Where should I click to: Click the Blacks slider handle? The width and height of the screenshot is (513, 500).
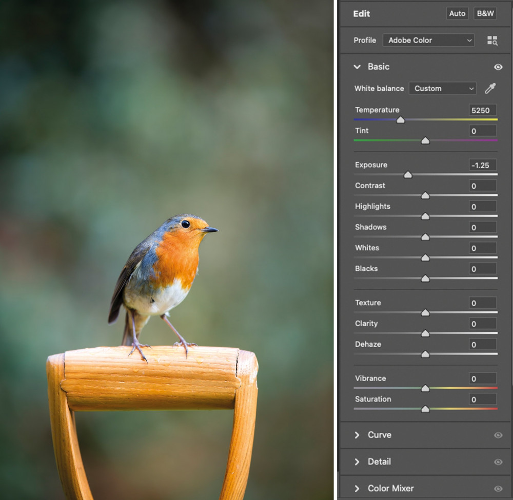[425, 278]
